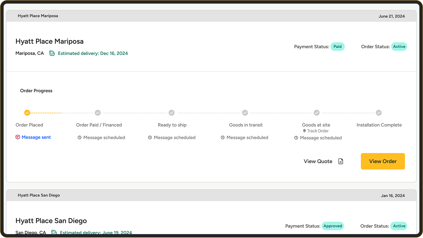Click the delivery truck icon for Mariposa
Viewport: 423px width, 238px height.
coord(52,53)
